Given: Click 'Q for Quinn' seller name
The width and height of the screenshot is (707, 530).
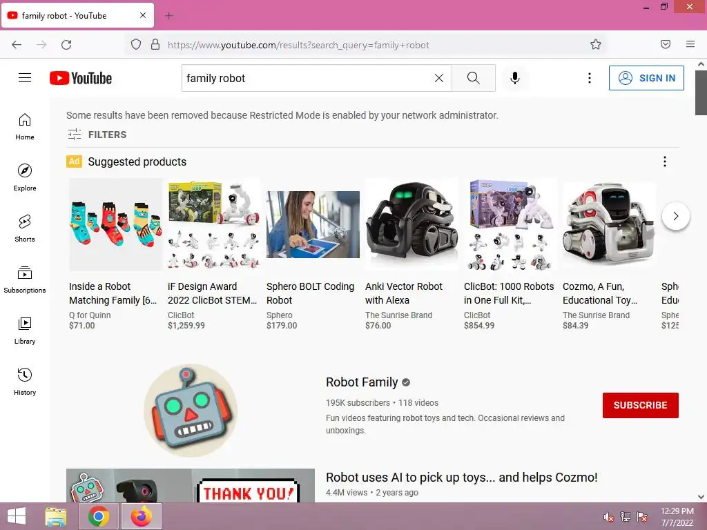Looking at the screenshot, I should [x=90, y=315].
